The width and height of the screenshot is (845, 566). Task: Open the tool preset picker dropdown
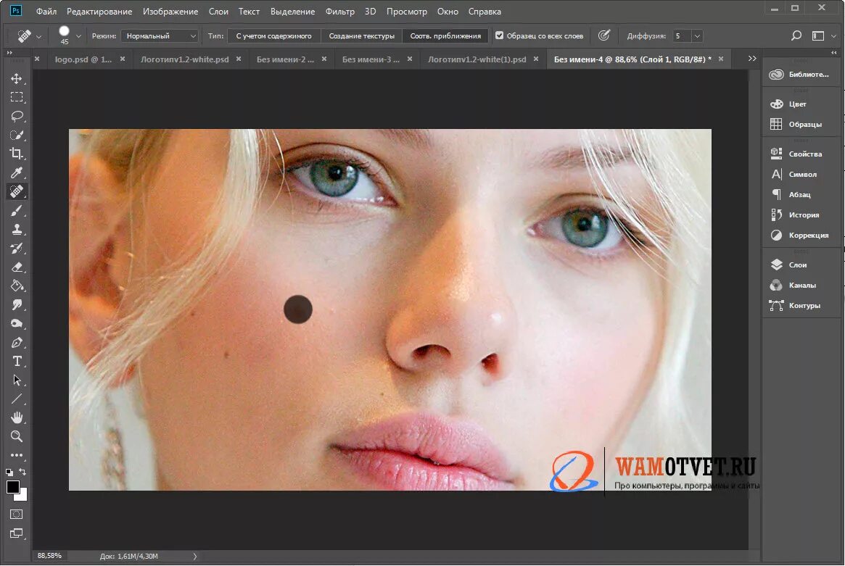[38, 37]
